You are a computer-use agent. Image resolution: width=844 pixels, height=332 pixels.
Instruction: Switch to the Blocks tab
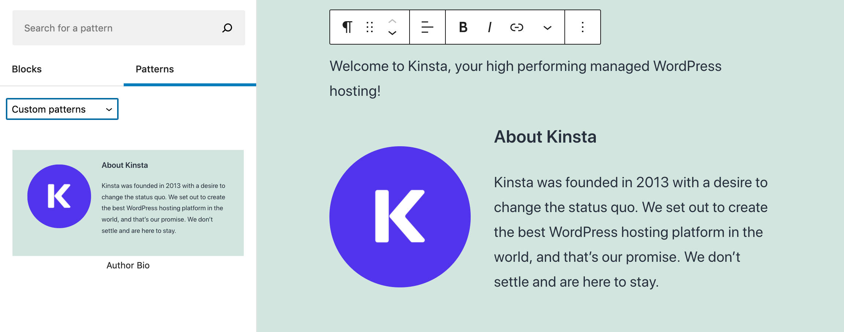tap(27, 69)
